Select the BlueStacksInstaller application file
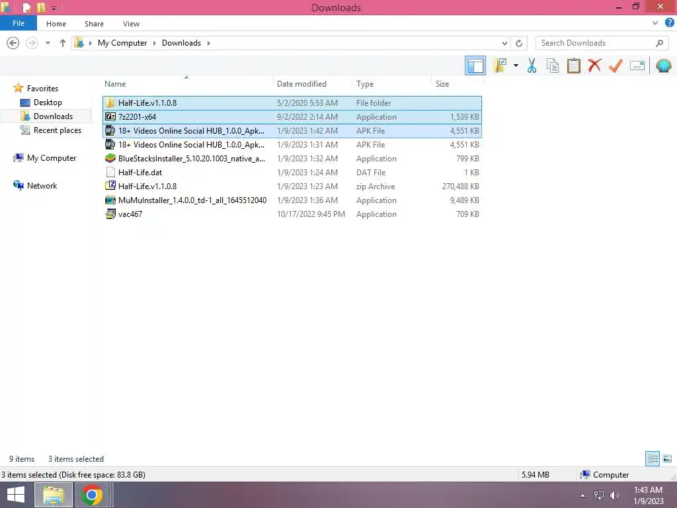The width and height of the screenshot is (677, 508). click(292, 159)
